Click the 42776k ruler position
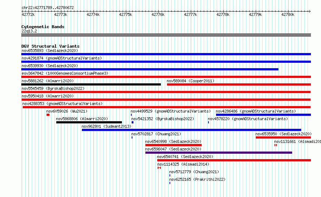The height and width of the screenshot is (197, 321). click(158, 14)
